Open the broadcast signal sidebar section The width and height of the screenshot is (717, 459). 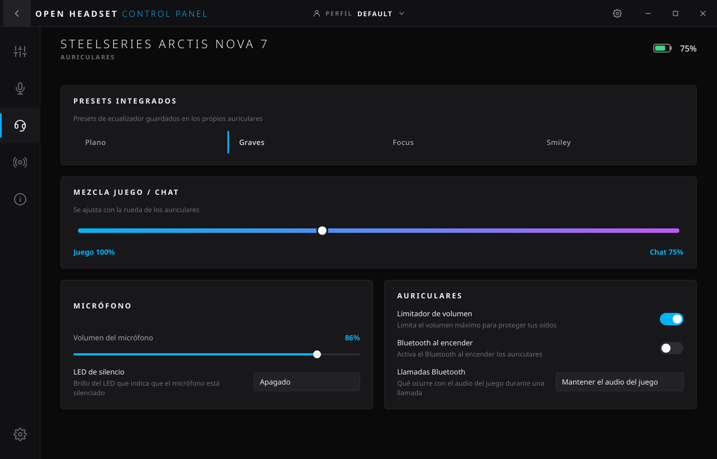click(x=20, y=162)
